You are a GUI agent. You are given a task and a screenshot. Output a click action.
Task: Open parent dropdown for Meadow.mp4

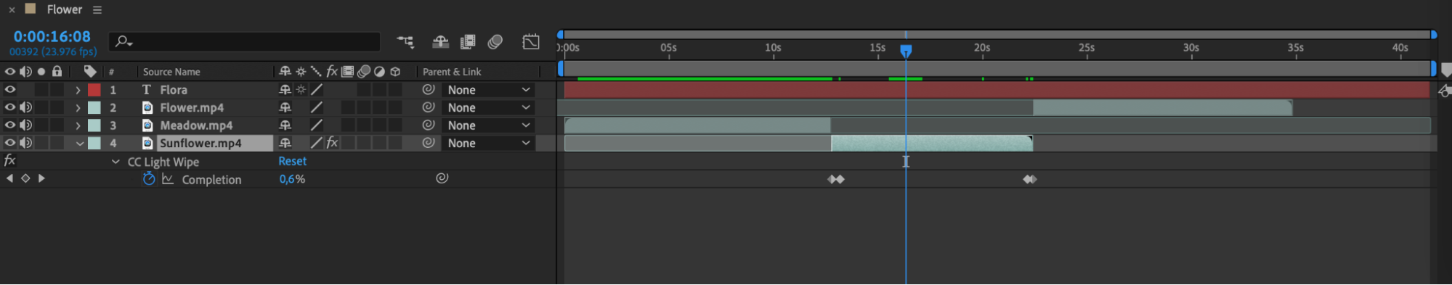pos(488,125)
